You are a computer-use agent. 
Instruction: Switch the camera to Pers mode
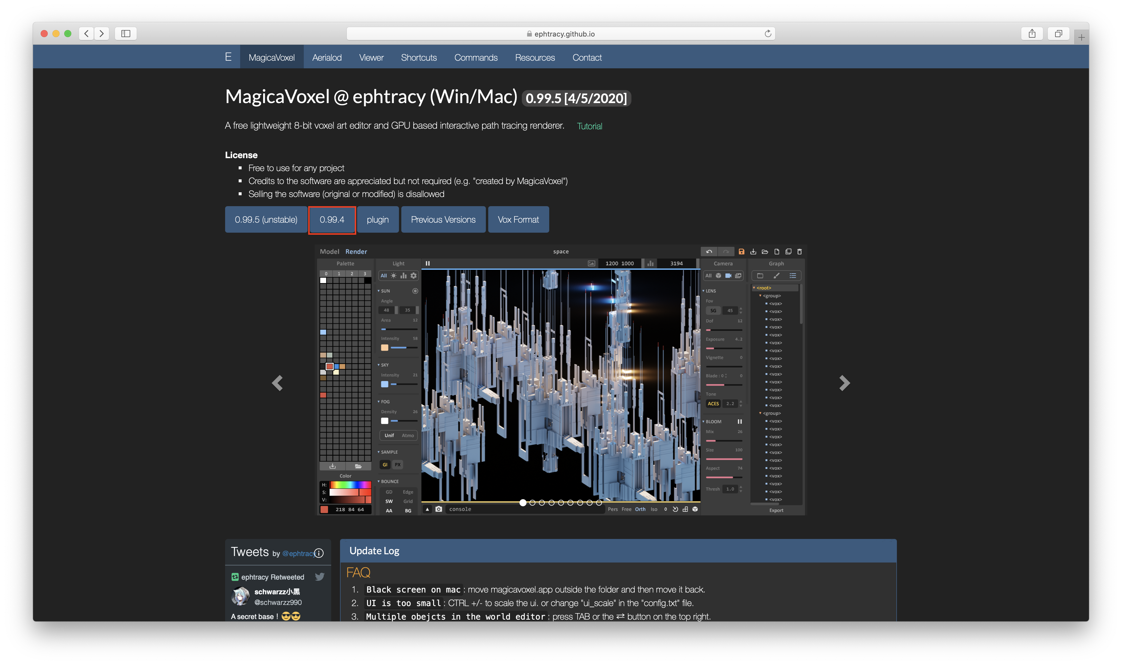pyautogui.click(x=612, y=509)
